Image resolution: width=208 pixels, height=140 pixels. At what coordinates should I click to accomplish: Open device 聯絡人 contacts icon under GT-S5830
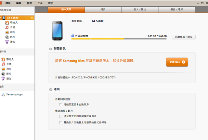tap(7, 23)
